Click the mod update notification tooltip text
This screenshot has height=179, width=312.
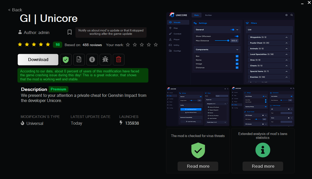click(x=111, y=32)
